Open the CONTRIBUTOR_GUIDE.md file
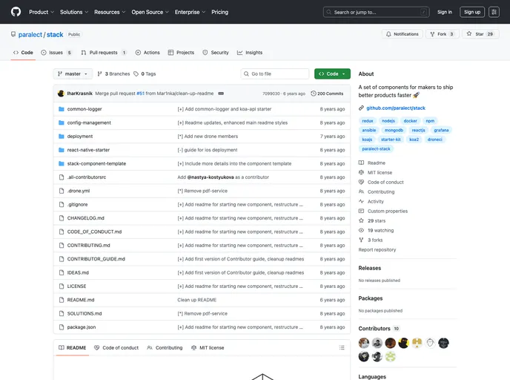 (96, 259)
